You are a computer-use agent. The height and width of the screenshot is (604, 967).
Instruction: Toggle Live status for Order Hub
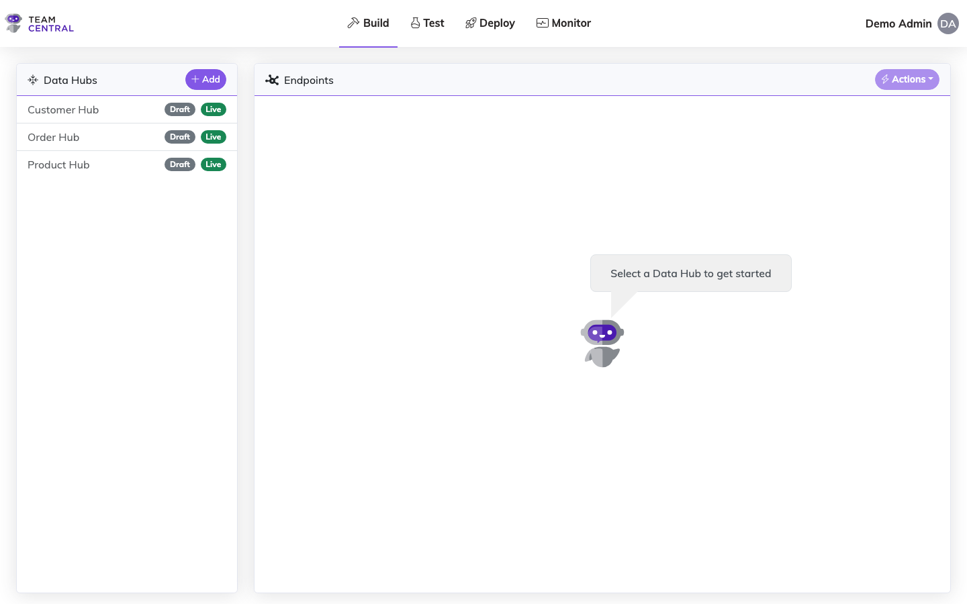(x=214, y=137)
